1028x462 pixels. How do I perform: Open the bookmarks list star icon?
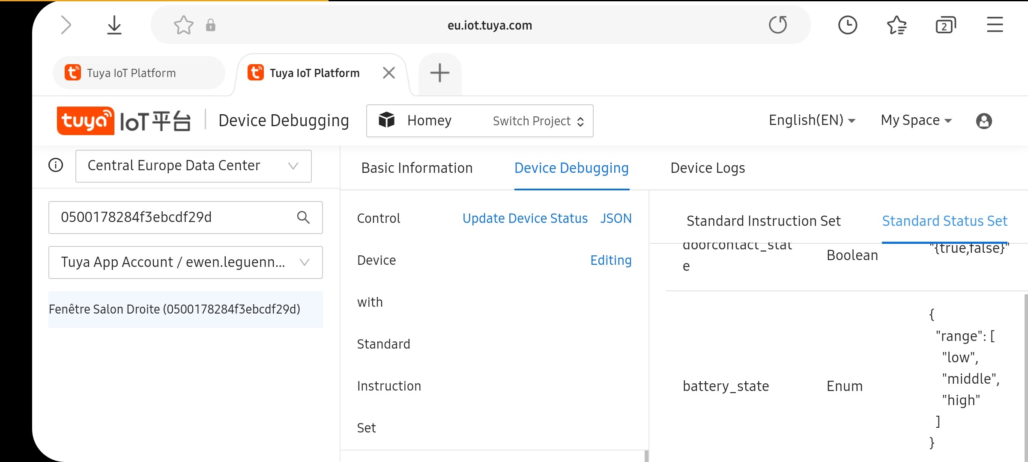897,25
